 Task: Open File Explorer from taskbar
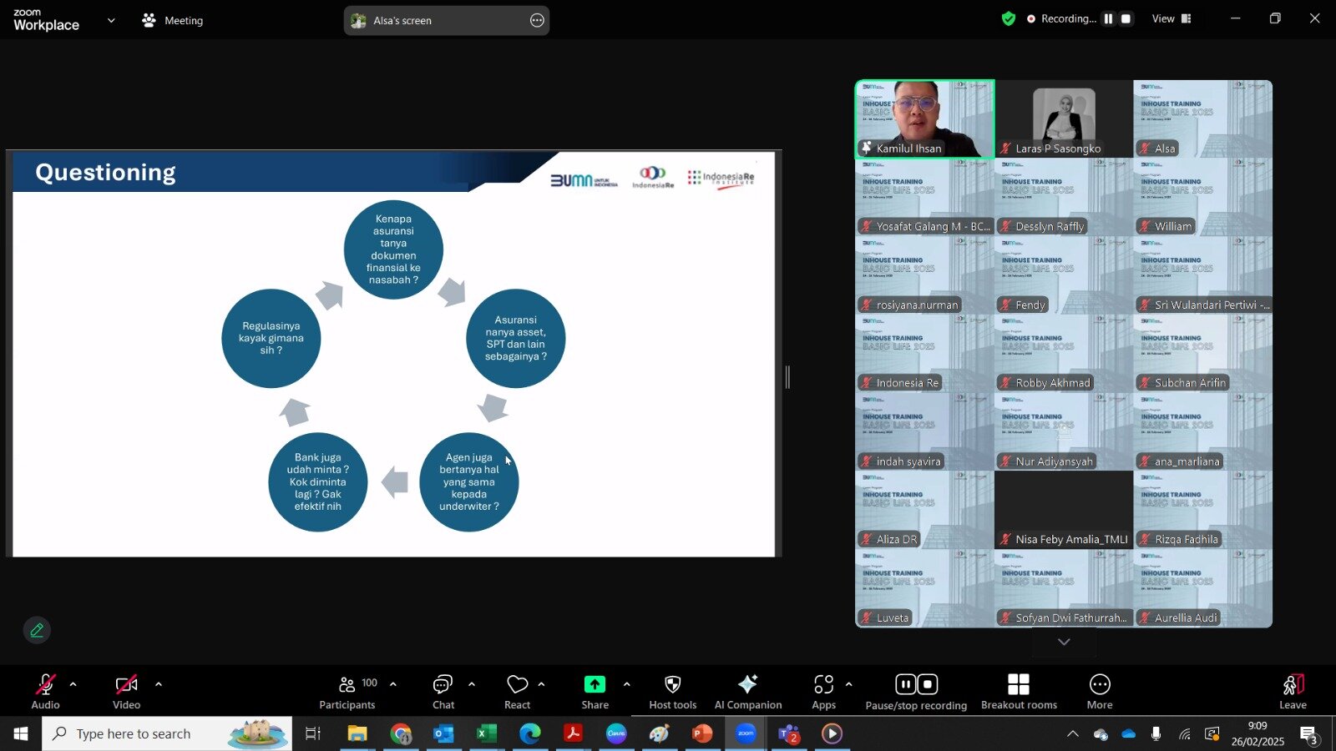[357, 733]
